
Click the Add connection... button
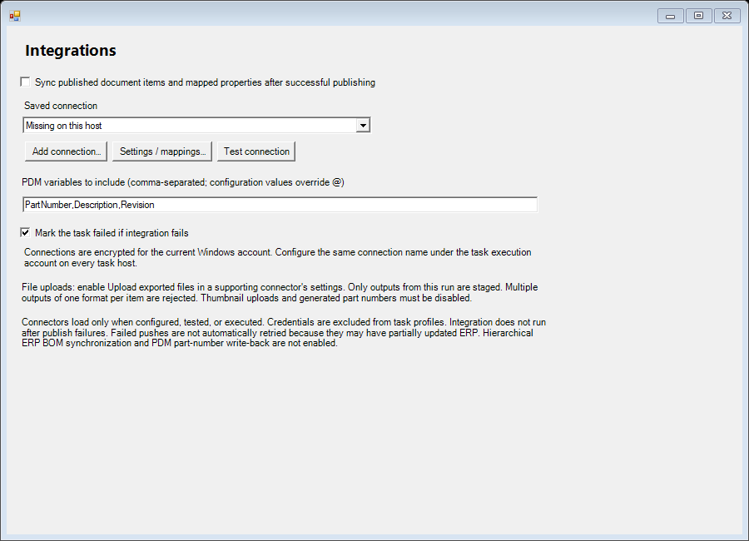66,151
